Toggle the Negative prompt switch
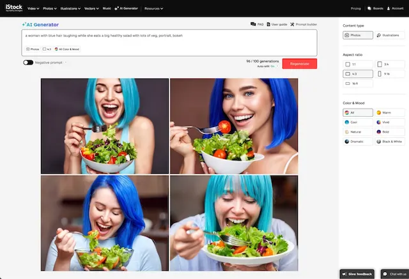Image resolution: width=409 pixels, height=279 pixels. coord(28,63)
